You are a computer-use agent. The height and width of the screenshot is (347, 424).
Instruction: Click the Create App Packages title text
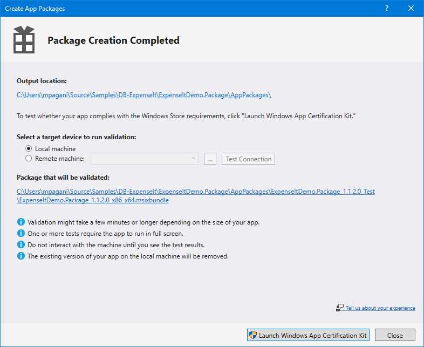click(x=35, y=9)
